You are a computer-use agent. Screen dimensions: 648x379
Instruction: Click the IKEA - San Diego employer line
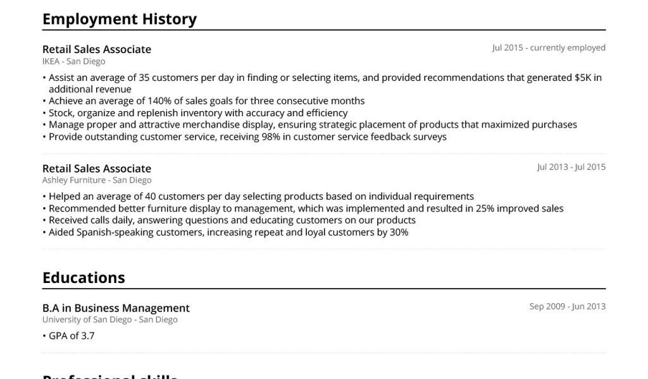click(73, 61)
